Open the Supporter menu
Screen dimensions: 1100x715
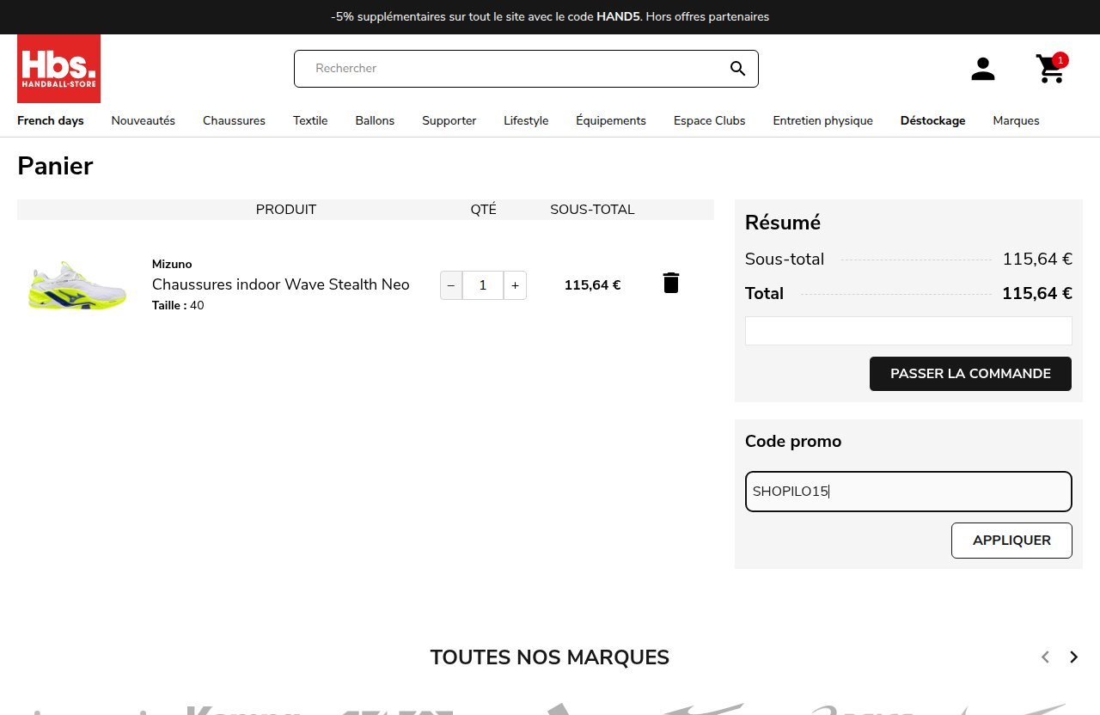click(449, 120)
